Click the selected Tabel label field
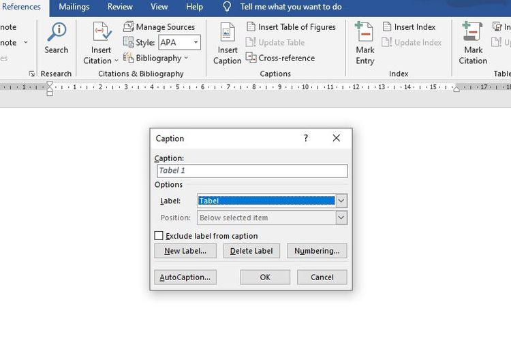Viewport: 511px width, 340px height. 266,201
